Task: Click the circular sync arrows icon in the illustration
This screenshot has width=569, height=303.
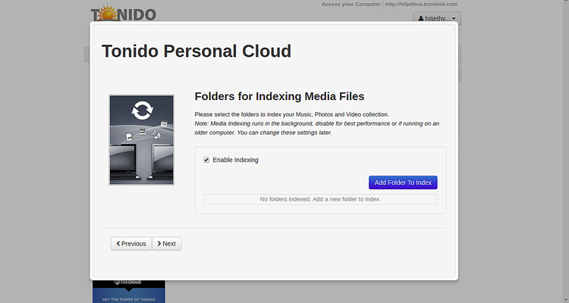Action: click(x=141, y=111)
